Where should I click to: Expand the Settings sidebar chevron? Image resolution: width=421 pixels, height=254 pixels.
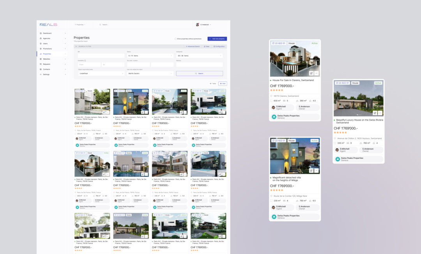pyautogui.click(x=65, y=74)
